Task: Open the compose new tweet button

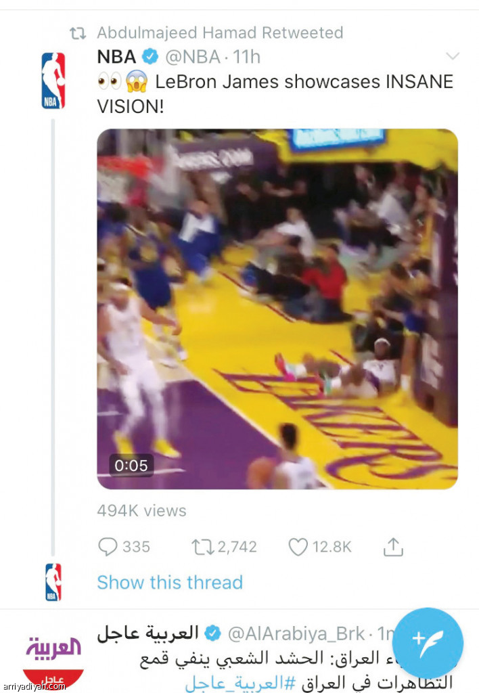Action: pos(428,640)
